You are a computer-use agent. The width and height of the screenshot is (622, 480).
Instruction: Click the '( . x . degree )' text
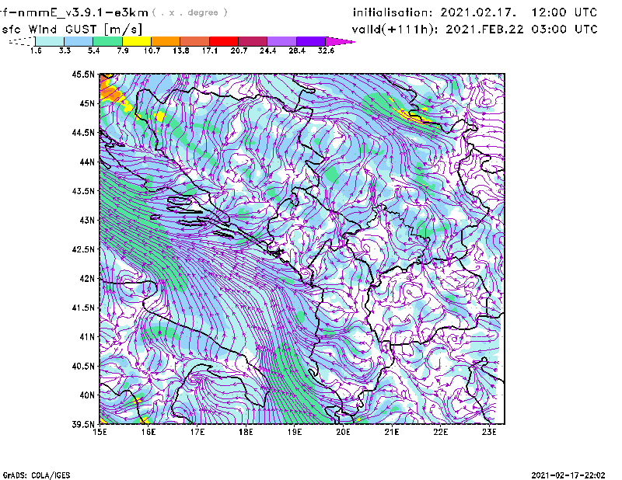pyautogui.click(x=190, y=12)
